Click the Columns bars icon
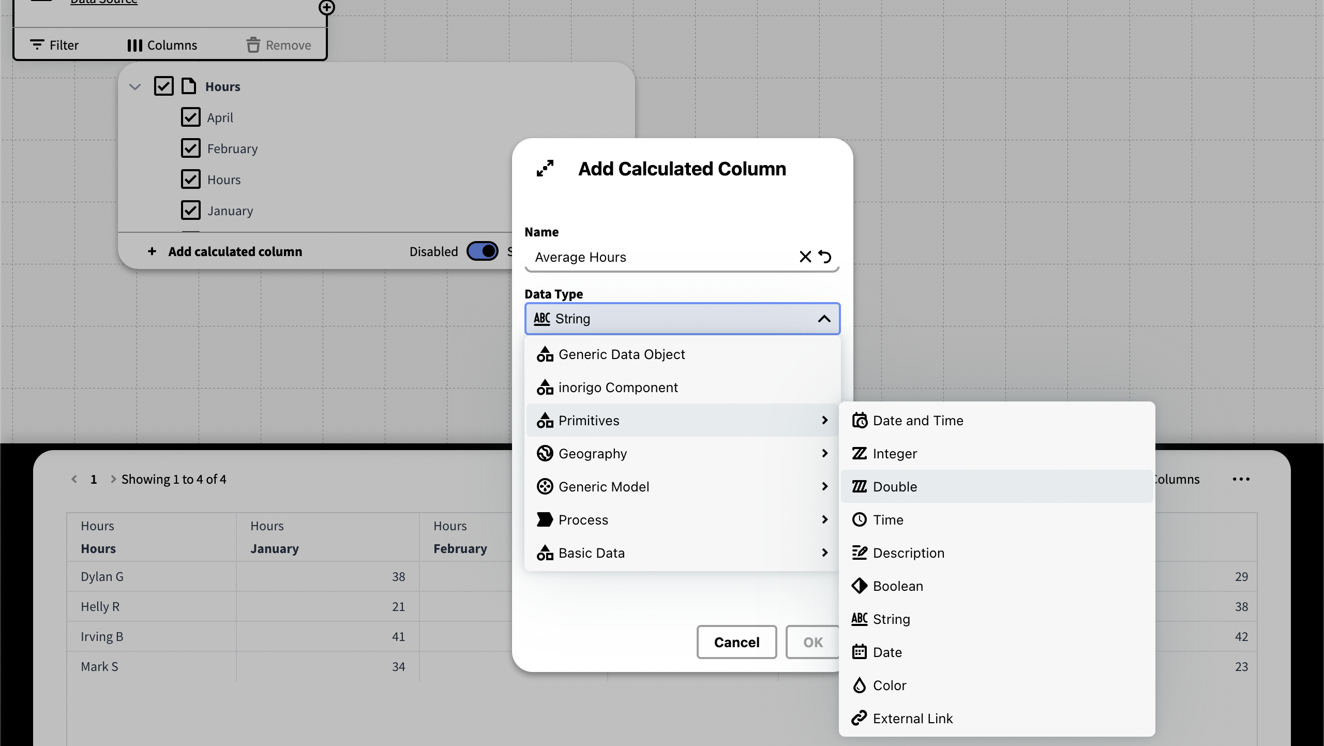 [x=134, y=45]
